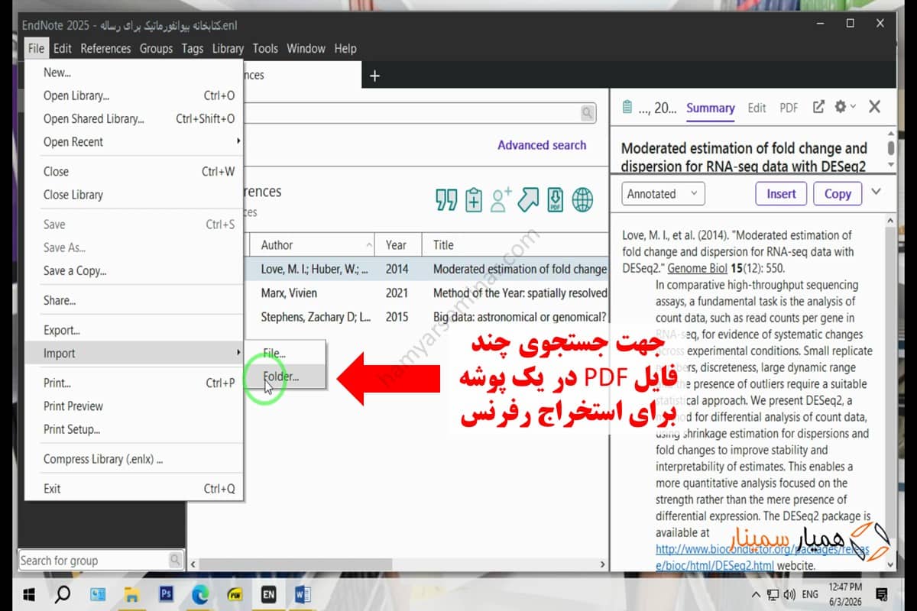Screen dimensions: 917x611
Task: Open the Tags menu
Action: pos(193,48)
